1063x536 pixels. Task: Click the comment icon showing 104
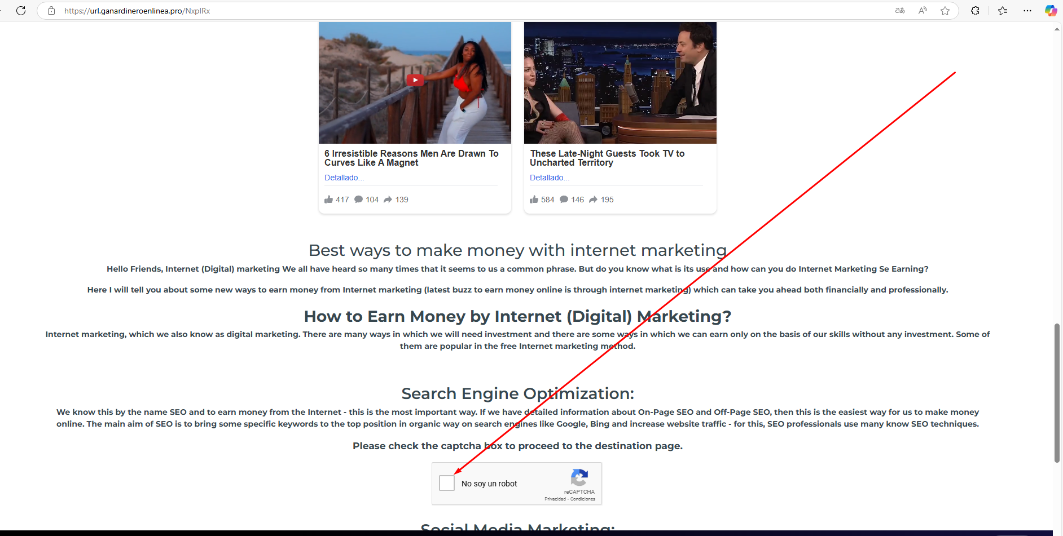coord(358,200)
